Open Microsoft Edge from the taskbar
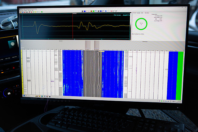 pos(42,96)
